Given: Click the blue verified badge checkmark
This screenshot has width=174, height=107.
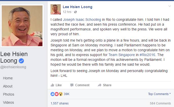Looking at the screenshot, I should [22, 61].
